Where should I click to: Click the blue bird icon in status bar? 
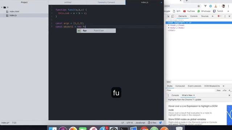[160, 123]
